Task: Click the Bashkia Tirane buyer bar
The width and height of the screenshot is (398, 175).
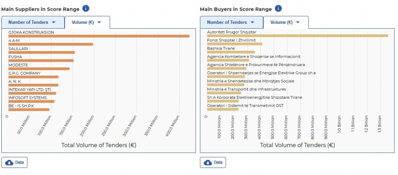Action: click(231, 52)
